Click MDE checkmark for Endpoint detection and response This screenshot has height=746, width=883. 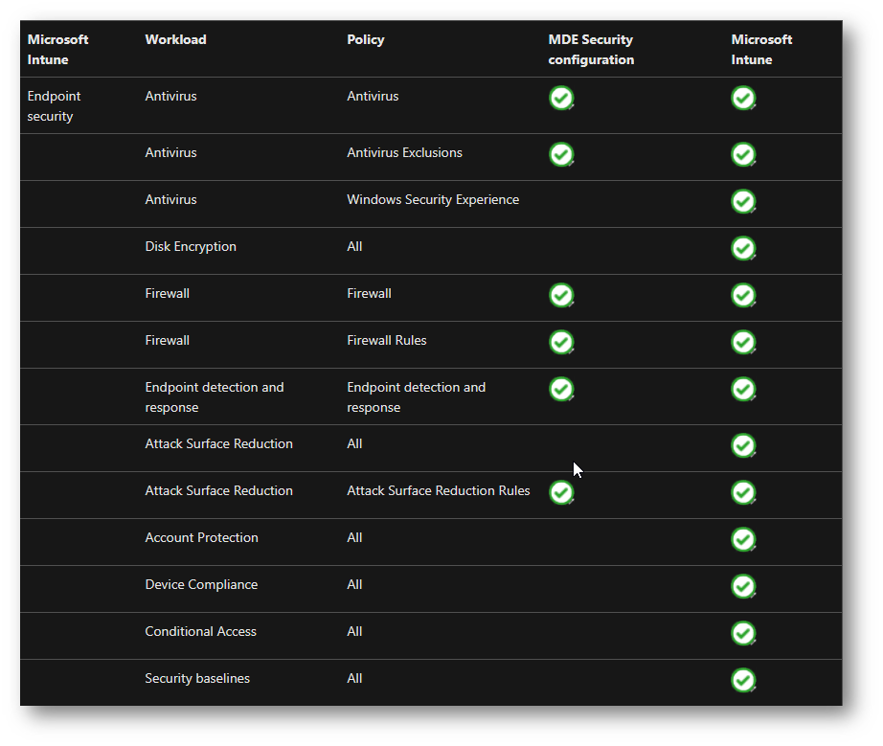(561, 389)
